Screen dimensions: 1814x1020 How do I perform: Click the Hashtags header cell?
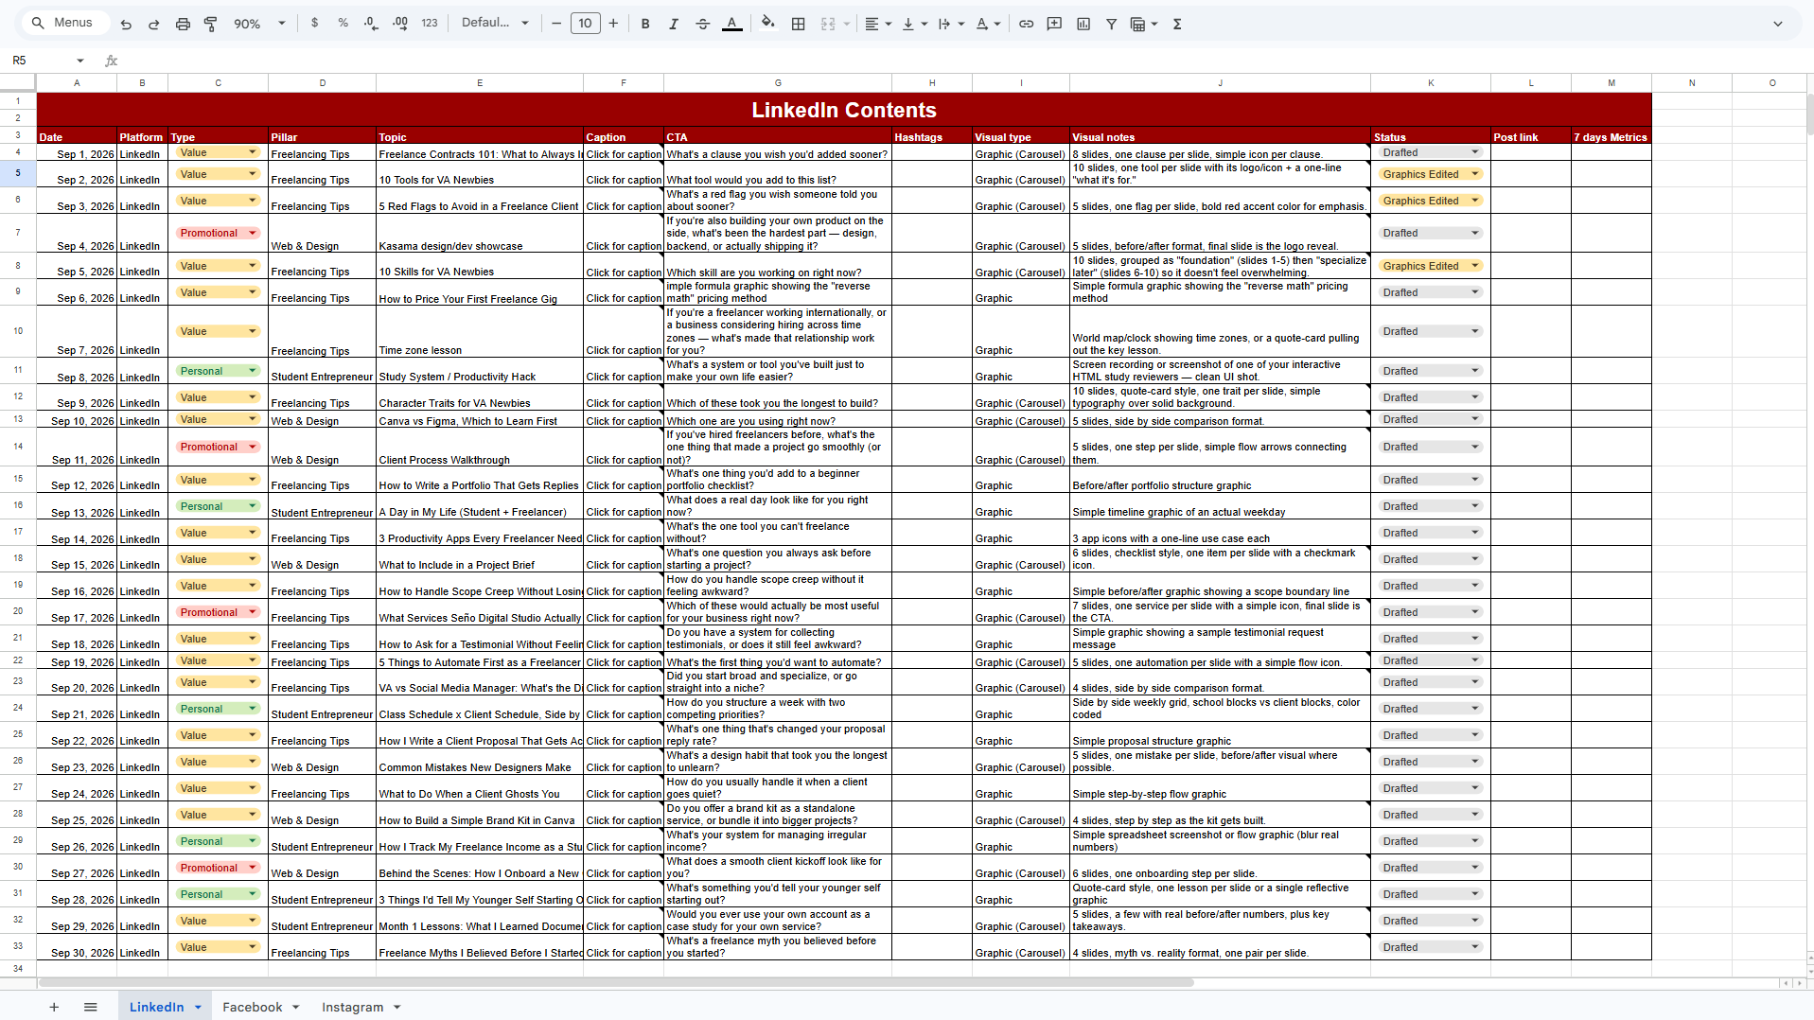(932, 137)
